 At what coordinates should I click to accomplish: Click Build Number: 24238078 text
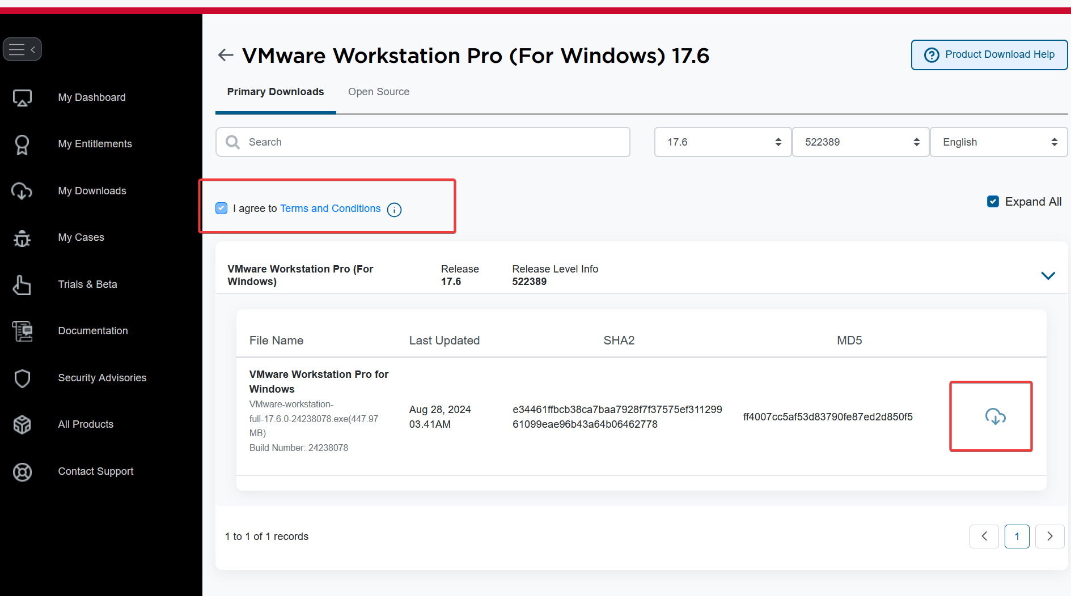point(299,448)
